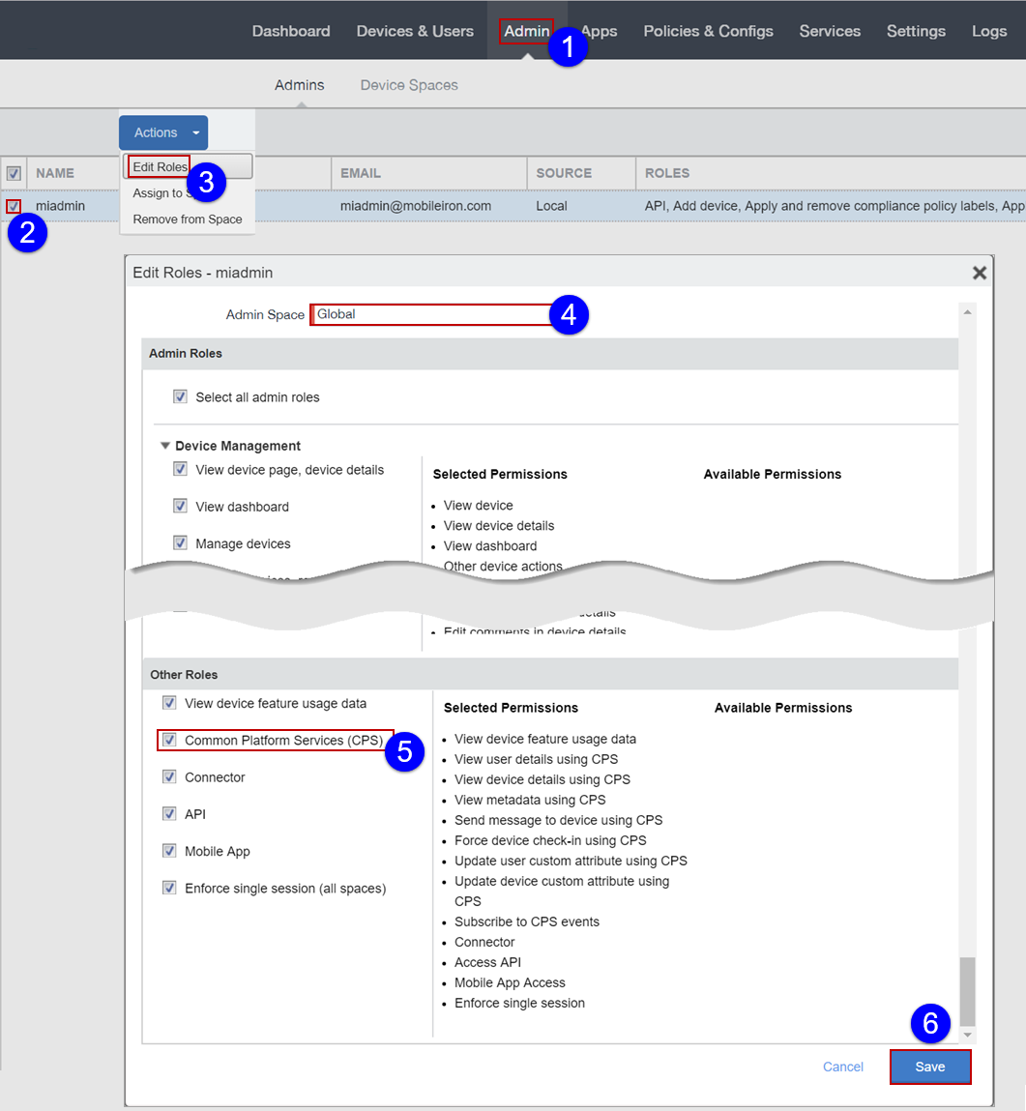1026x1111 pixels.
Task: Click the dialog scrollbar down arrow
Action: point(967,1035)
